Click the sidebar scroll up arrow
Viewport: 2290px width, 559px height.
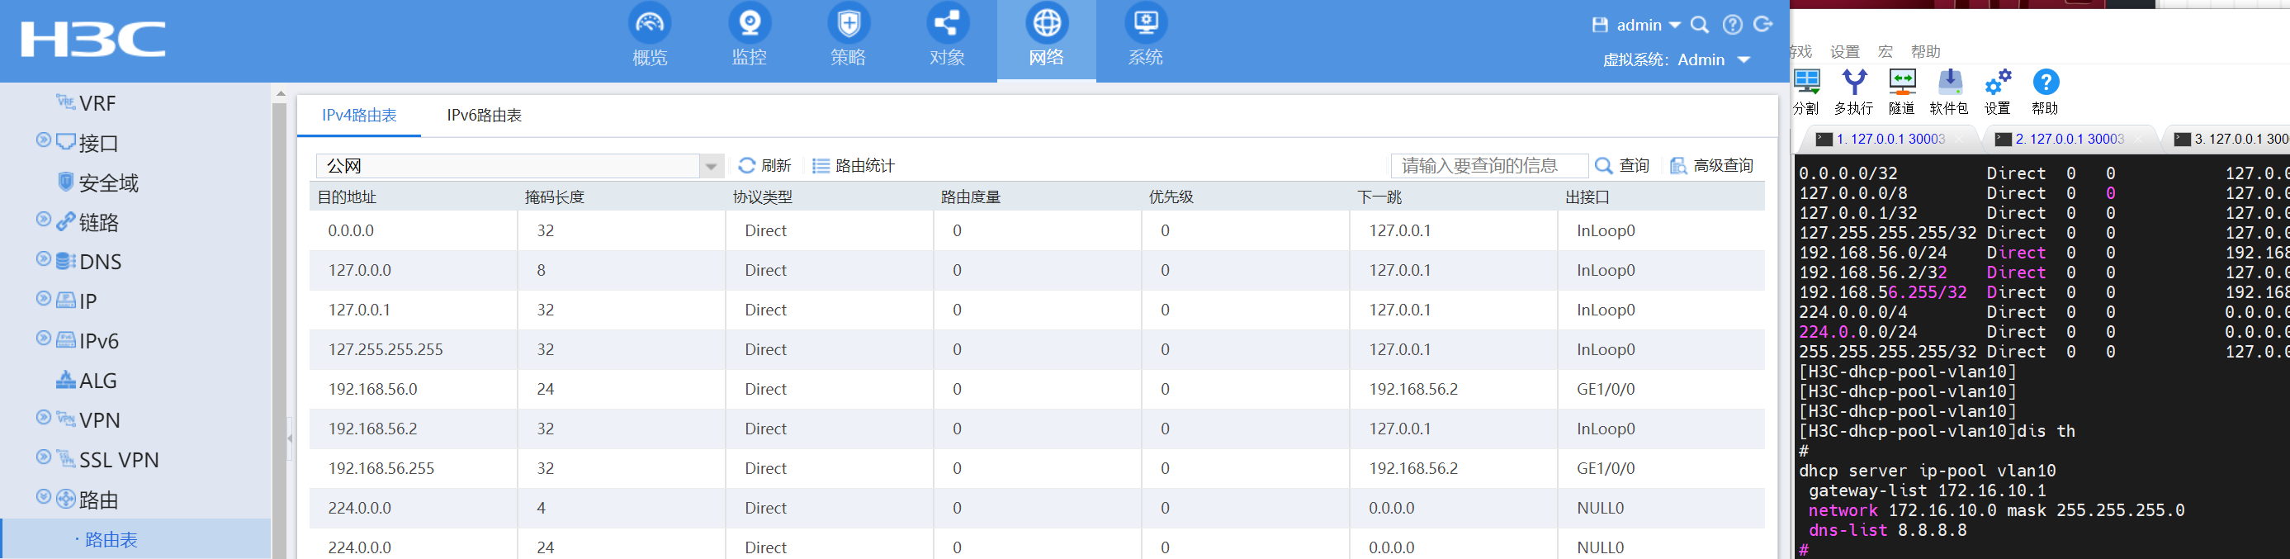[280, 93]
